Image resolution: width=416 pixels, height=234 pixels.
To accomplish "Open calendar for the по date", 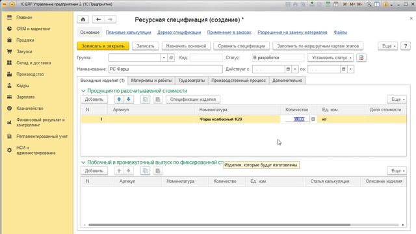I will click(344, 69).
